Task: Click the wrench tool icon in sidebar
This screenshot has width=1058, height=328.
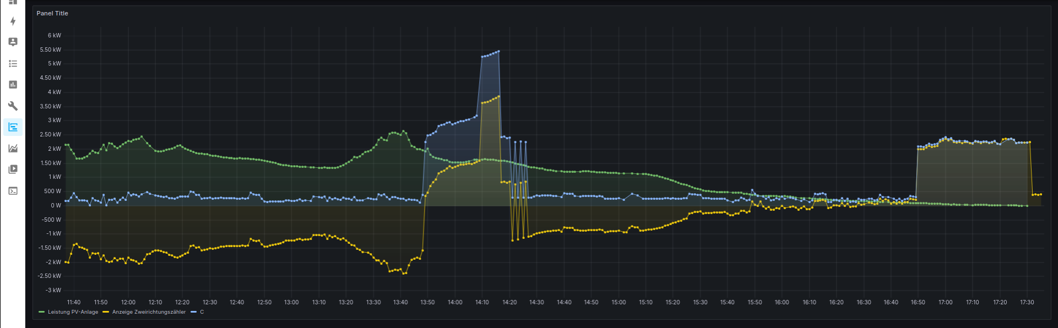Action: pos(13,106)
